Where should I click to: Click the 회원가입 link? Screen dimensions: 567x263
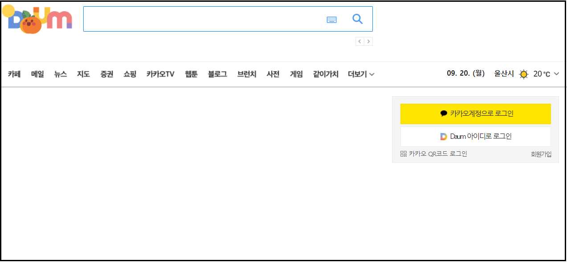pos(541,154)
